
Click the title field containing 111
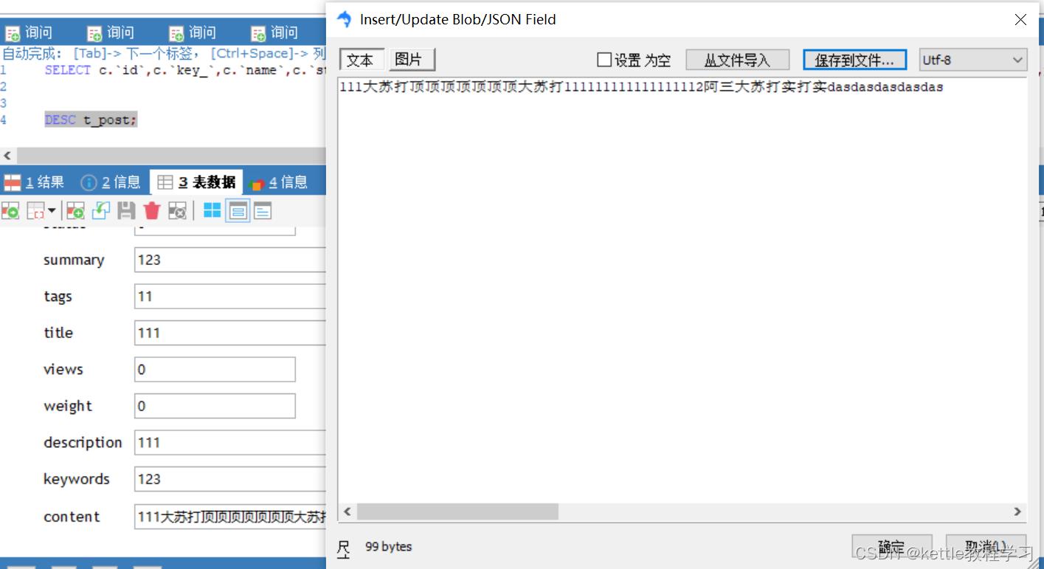230,333
